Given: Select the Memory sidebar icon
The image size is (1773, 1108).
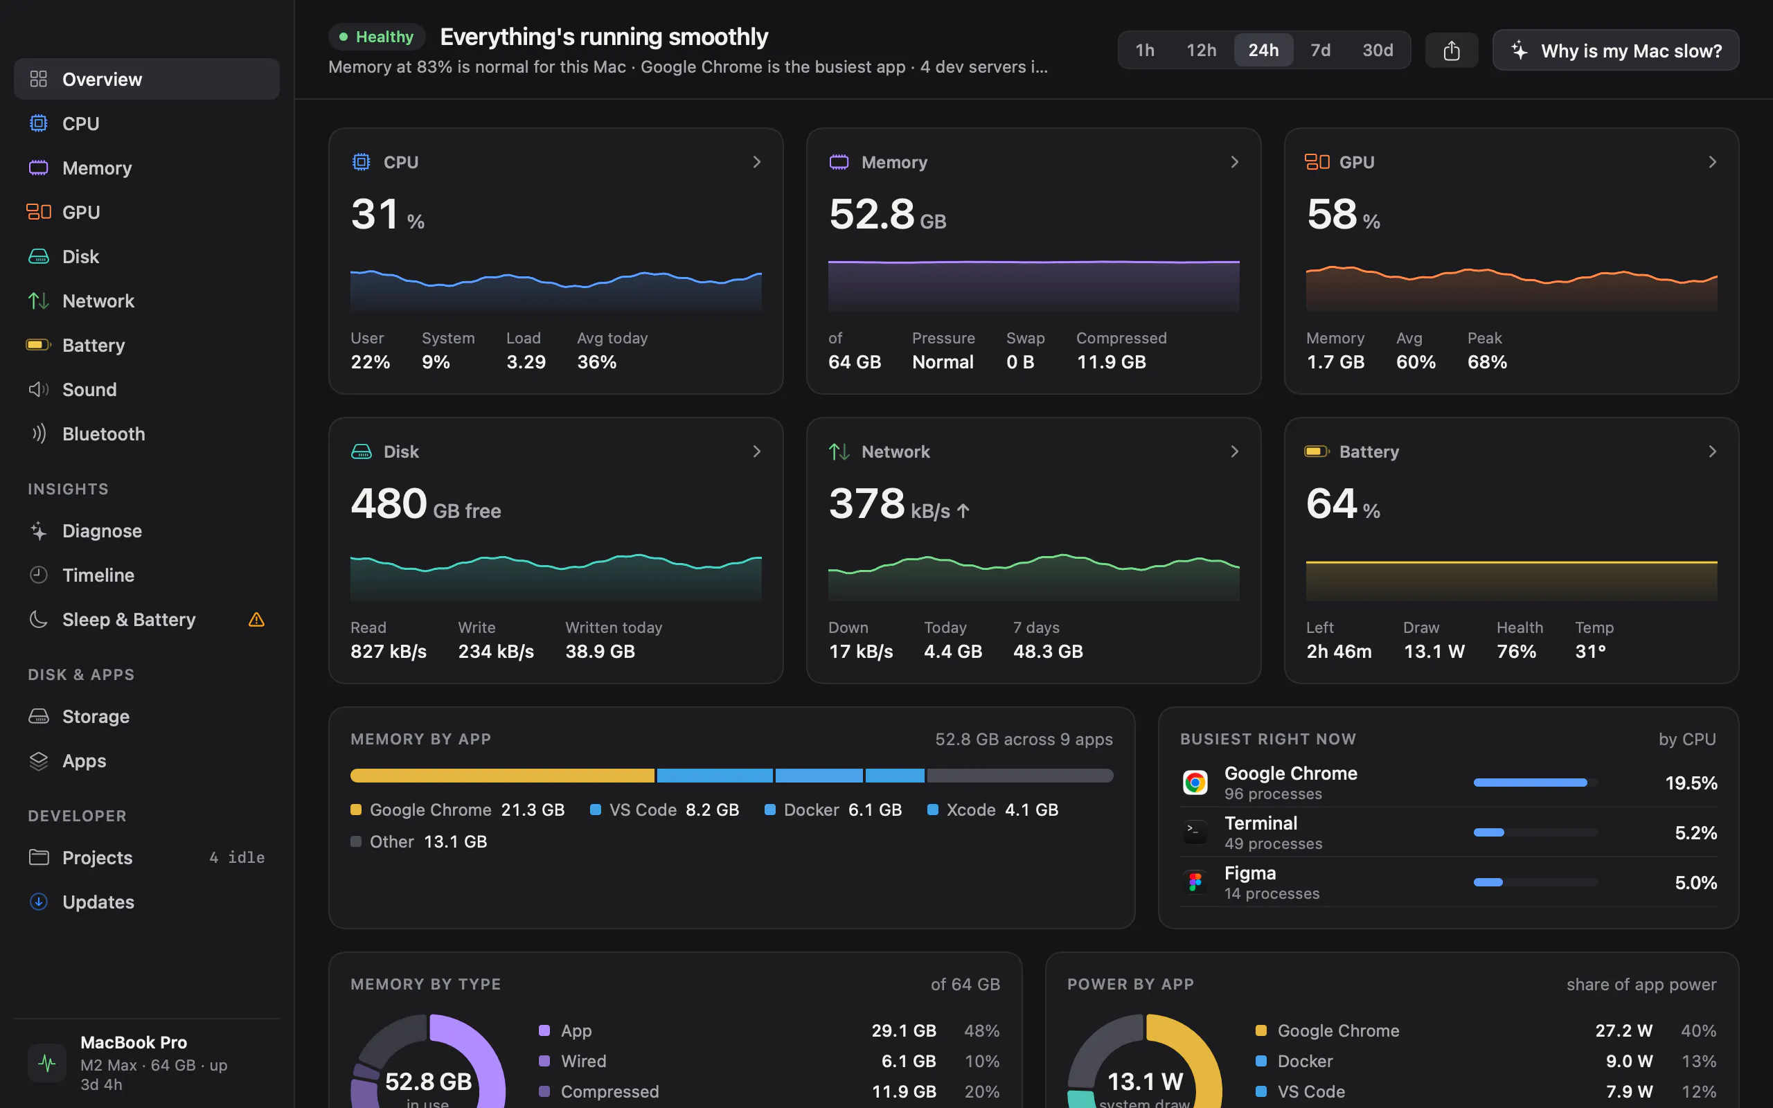Looking at the screenshot, I should (38, 168).
